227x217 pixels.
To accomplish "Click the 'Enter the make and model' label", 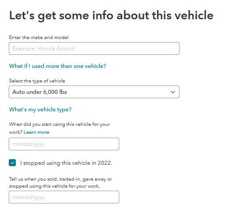I will click(39, 37).
